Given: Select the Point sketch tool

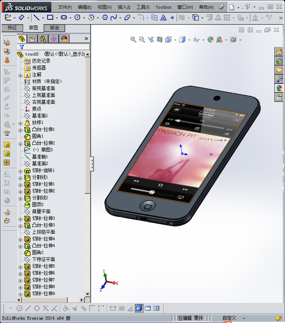Looking at the screenshot, I should click(x=173, y=18).
